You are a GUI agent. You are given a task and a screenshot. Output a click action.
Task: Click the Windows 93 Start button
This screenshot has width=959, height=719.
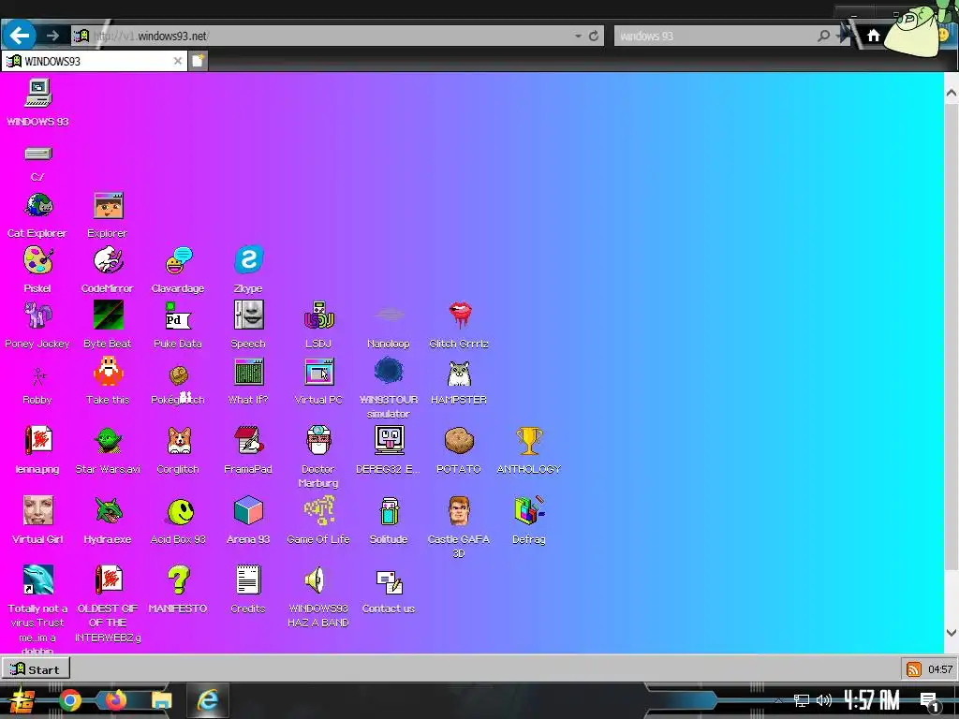point(36,669)
